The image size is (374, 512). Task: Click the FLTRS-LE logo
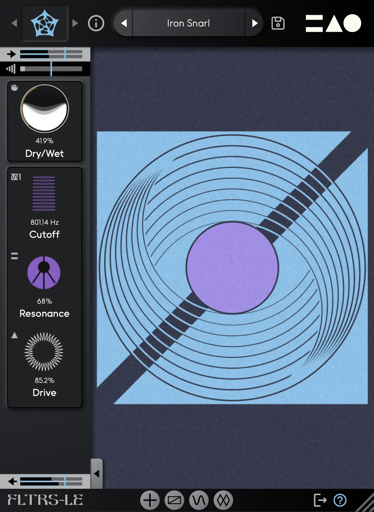[45, 500]
